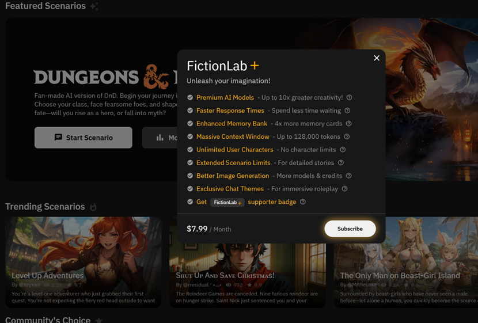Click the Unlimited User Characters label
The height and width of the screenshot is (323, 478).
click(x=235, y=150)
